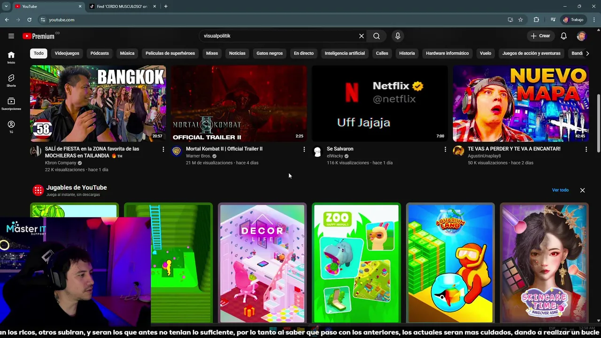Dismiss the Jugables de YouTube shelf
601x338 pixels.
[582, 190]
